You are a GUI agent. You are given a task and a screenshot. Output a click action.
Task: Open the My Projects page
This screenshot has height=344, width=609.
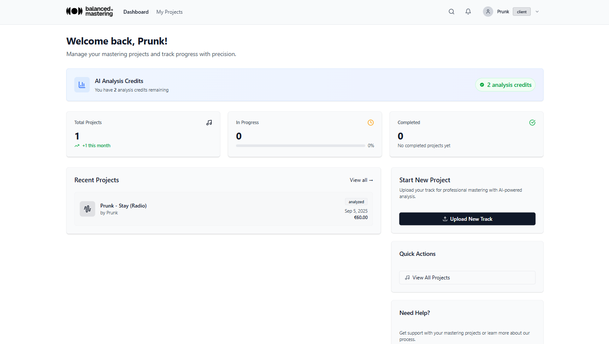[169, 12]
